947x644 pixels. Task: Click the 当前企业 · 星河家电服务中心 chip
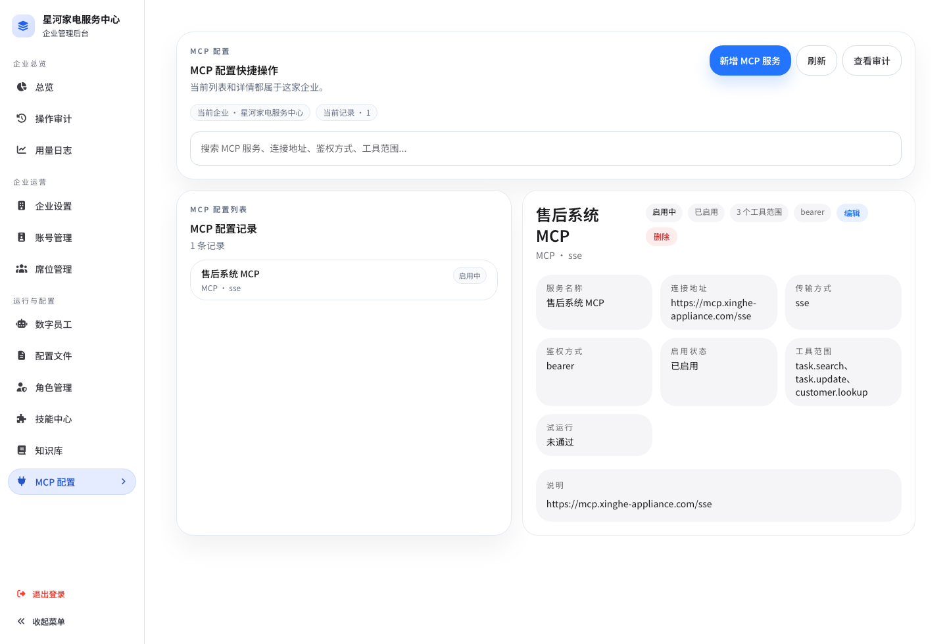[250, 112]
